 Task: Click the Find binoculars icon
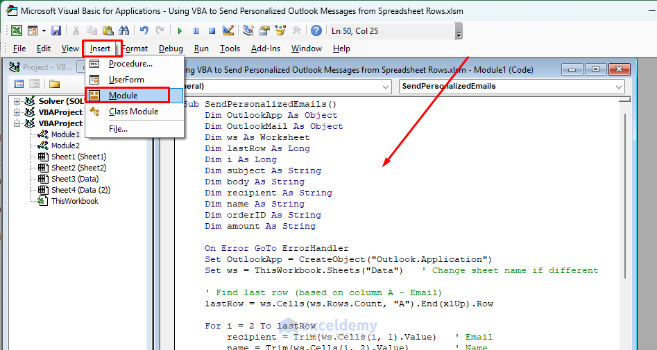click(x=123, y=30)
